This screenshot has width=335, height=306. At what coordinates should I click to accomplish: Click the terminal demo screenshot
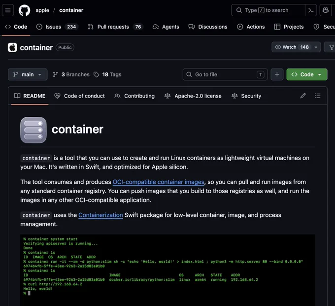tap(167, 270)
